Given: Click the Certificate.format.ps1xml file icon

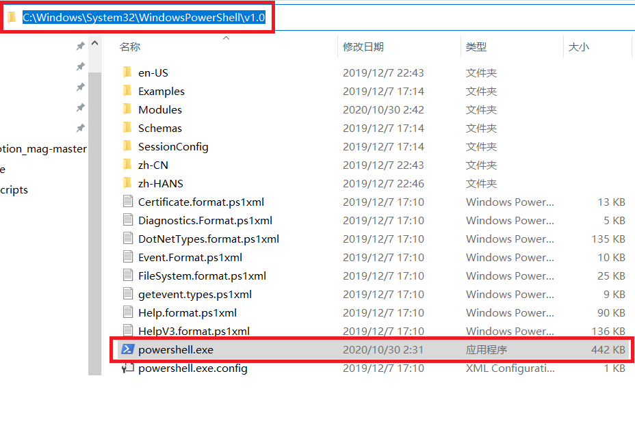Looking at the screenshot, I should pos(128,202).
